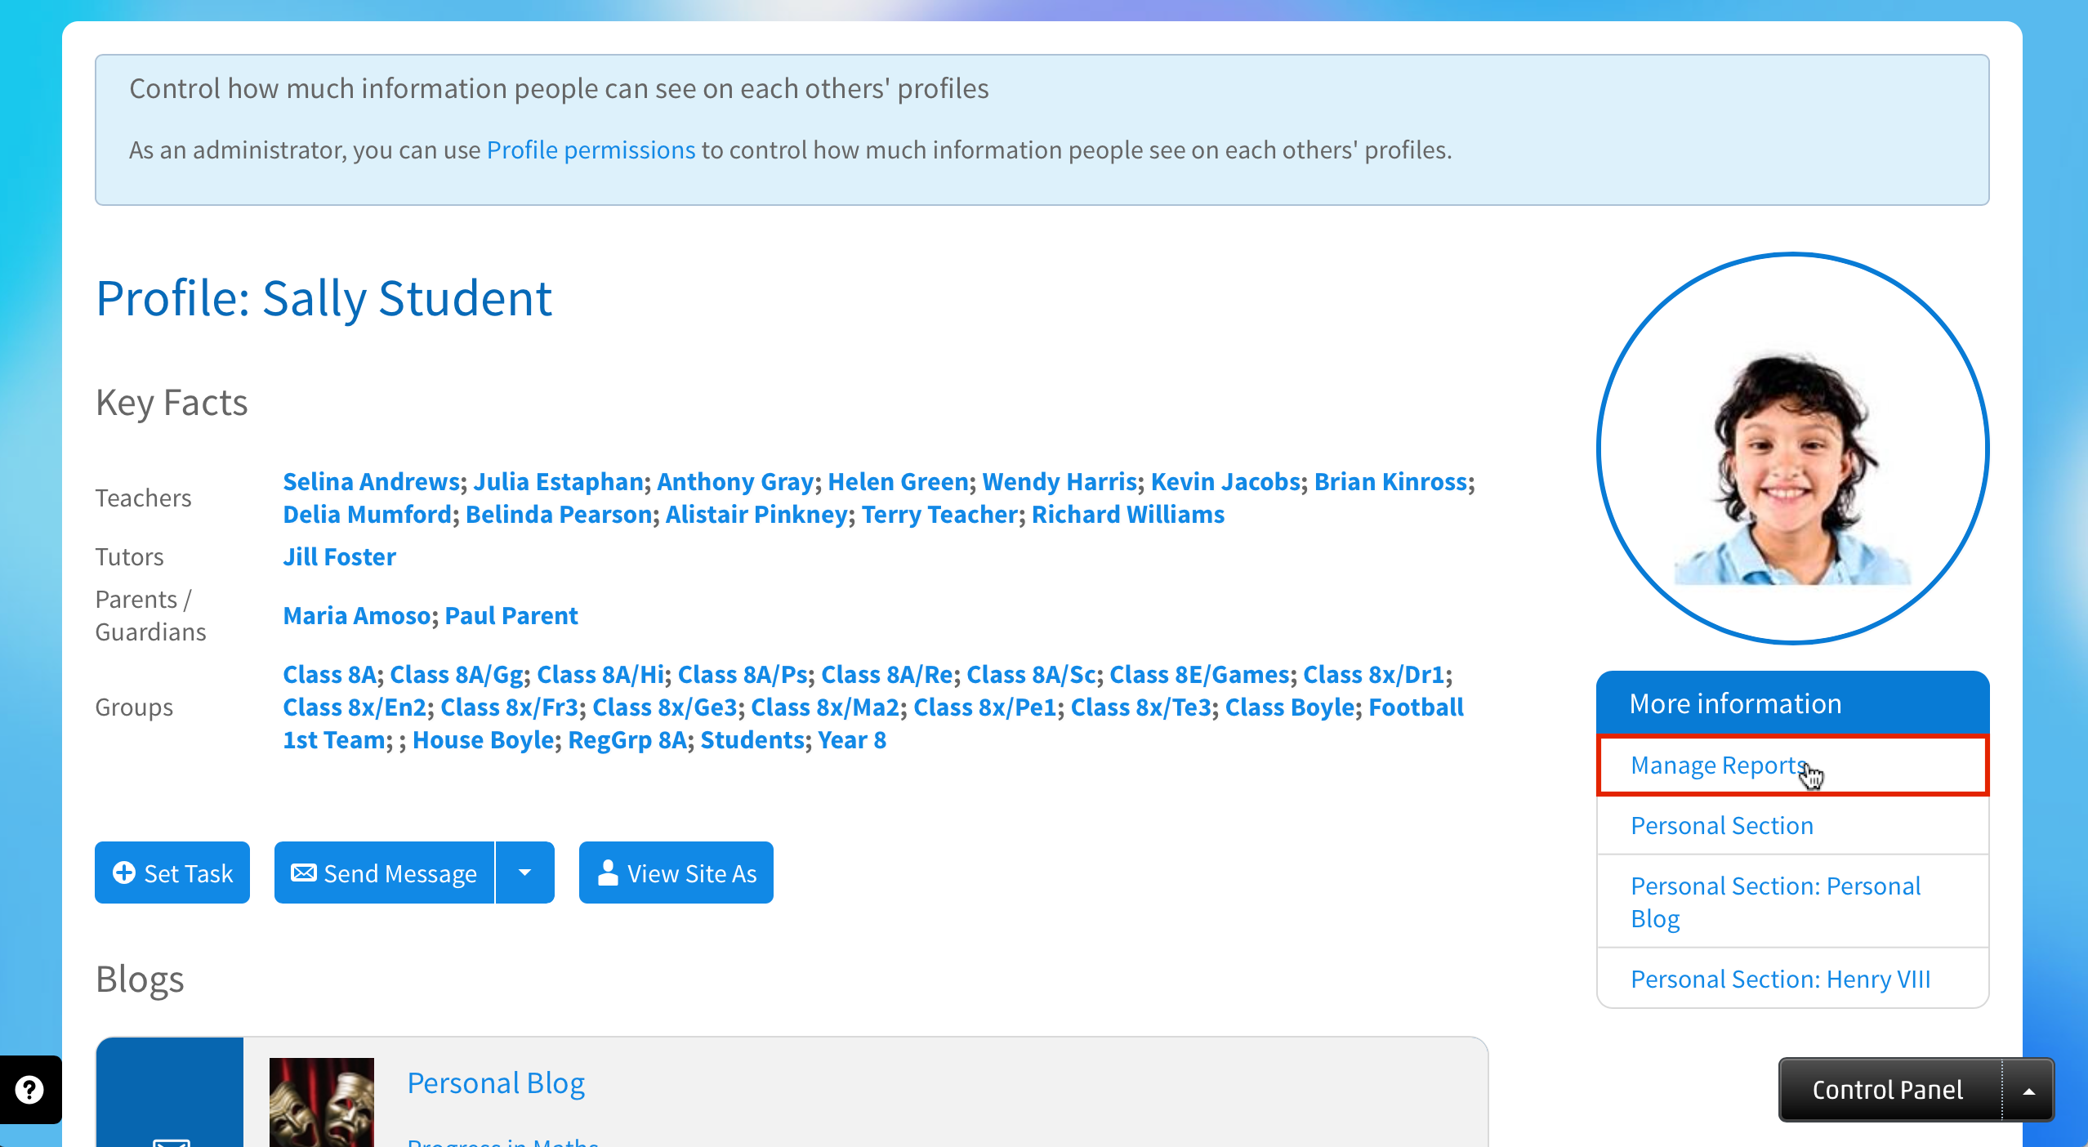Open the Class 8x/Fr3 group

[510, 707]
